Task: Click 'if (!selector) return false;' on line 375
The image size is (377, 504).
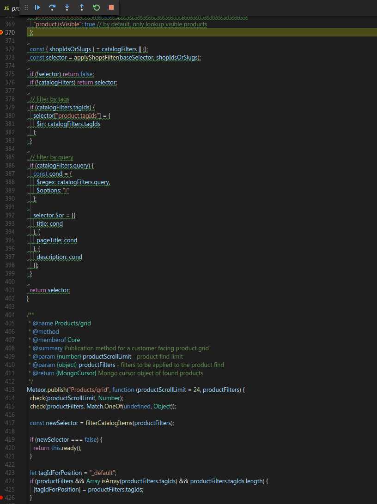Action: (x=62, y=74)
